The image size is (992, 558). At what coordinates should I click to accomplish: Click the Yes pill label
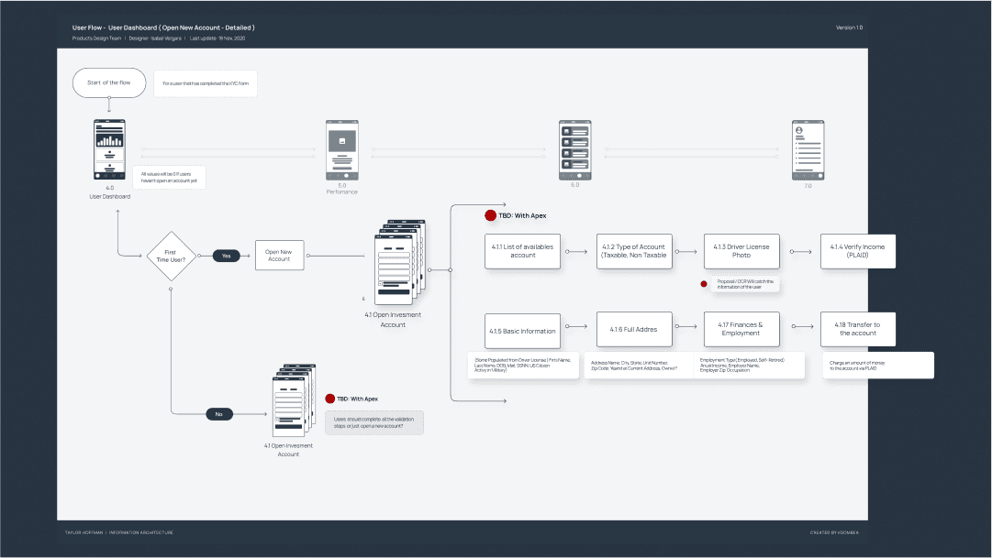pos(227,256)
